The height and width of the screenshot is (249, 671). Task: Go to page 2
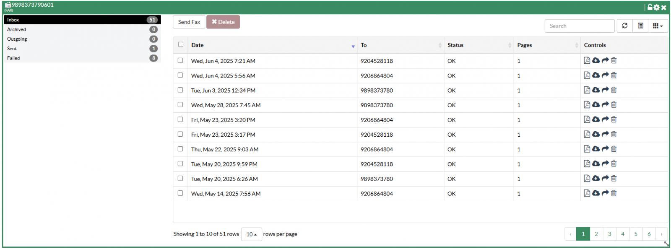(x=596, y=234)
